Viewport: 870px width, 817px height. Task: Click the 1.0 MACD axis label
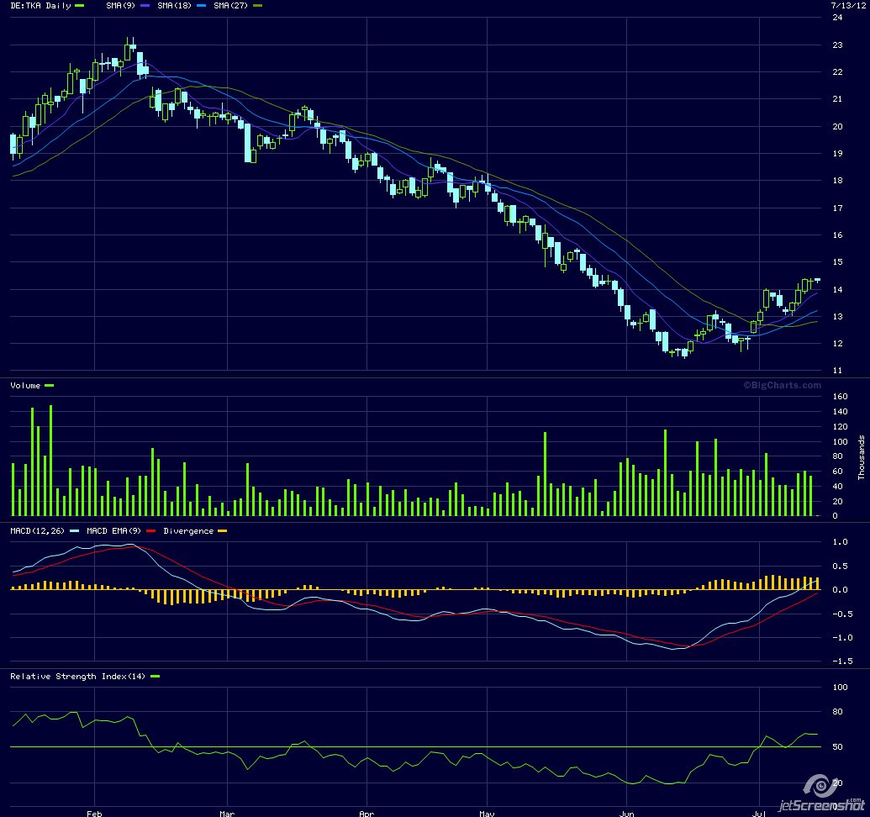pos(840,542)
